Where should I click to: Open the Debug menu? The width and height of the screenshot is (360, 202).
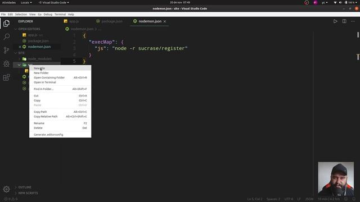coord(48,15)
